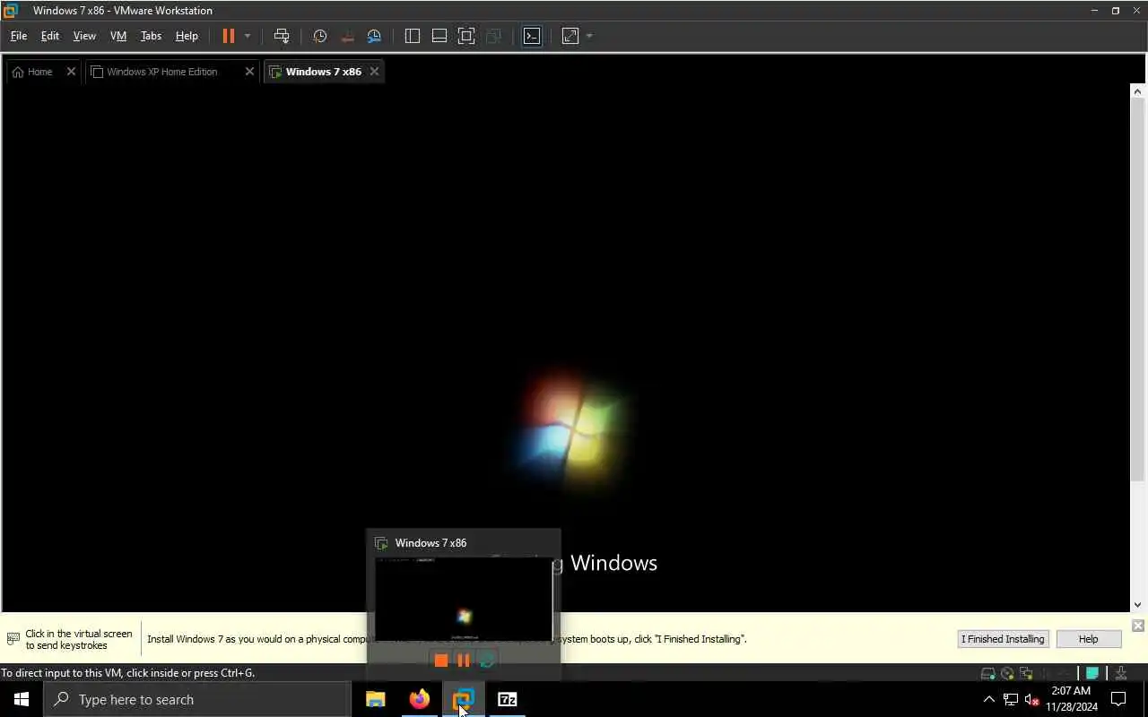This screenshot has width=1148, height=717.
Task: Click I Finished Installing button
Action: coord(1003,639)
